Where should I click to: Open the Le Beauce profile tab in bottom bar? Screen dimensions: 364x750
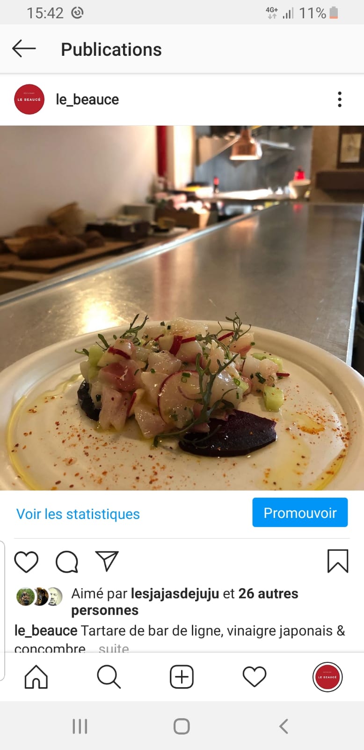pos(328,677)
